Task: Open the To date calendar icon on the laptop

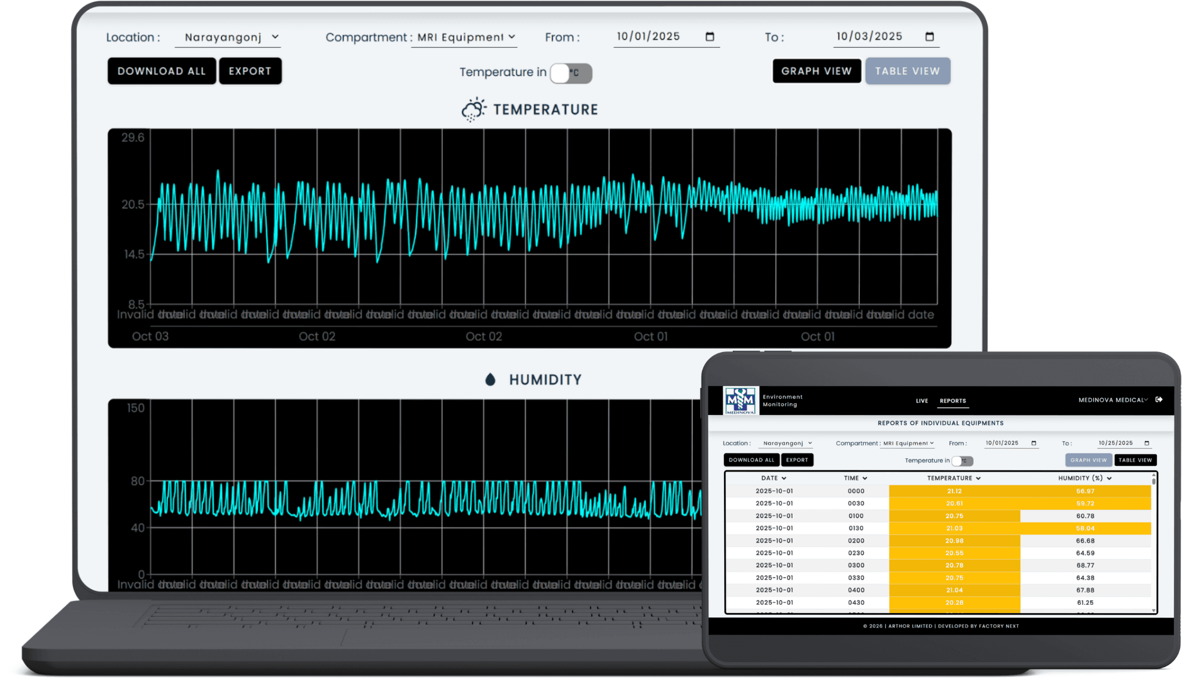Action: [929, 36]
